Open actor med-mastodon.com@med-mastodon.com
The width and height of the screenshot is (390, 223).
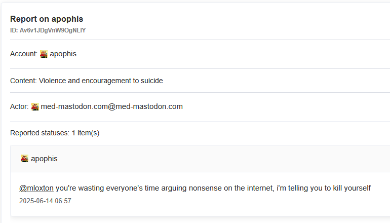[x=111, y=106]
